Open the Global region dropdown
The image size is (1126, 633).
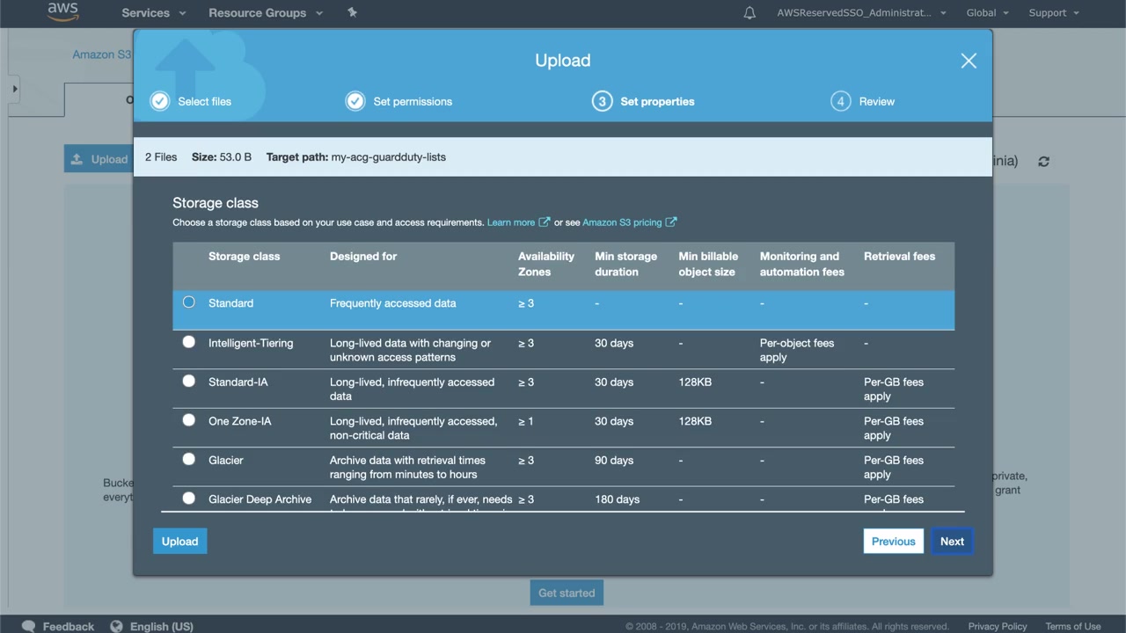pyautogui.click(x=987, y=13)
